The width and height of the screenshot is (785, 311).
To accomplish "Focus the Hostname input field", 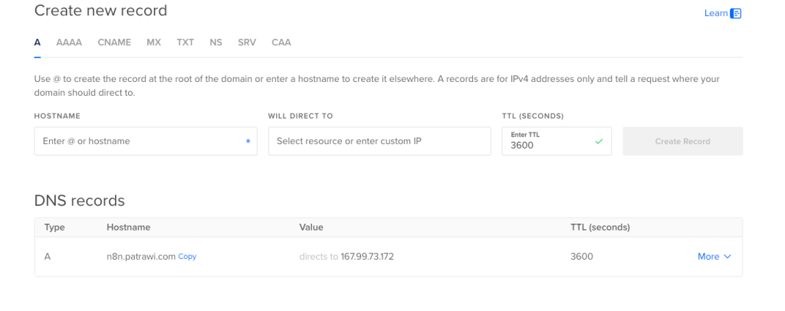I will pyautogui.click(x=138, y=142).
